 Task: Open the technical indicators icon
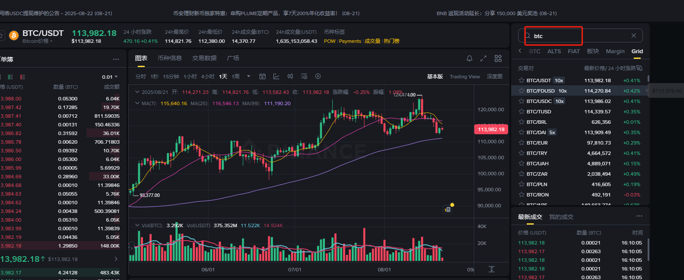coord(304,76)
